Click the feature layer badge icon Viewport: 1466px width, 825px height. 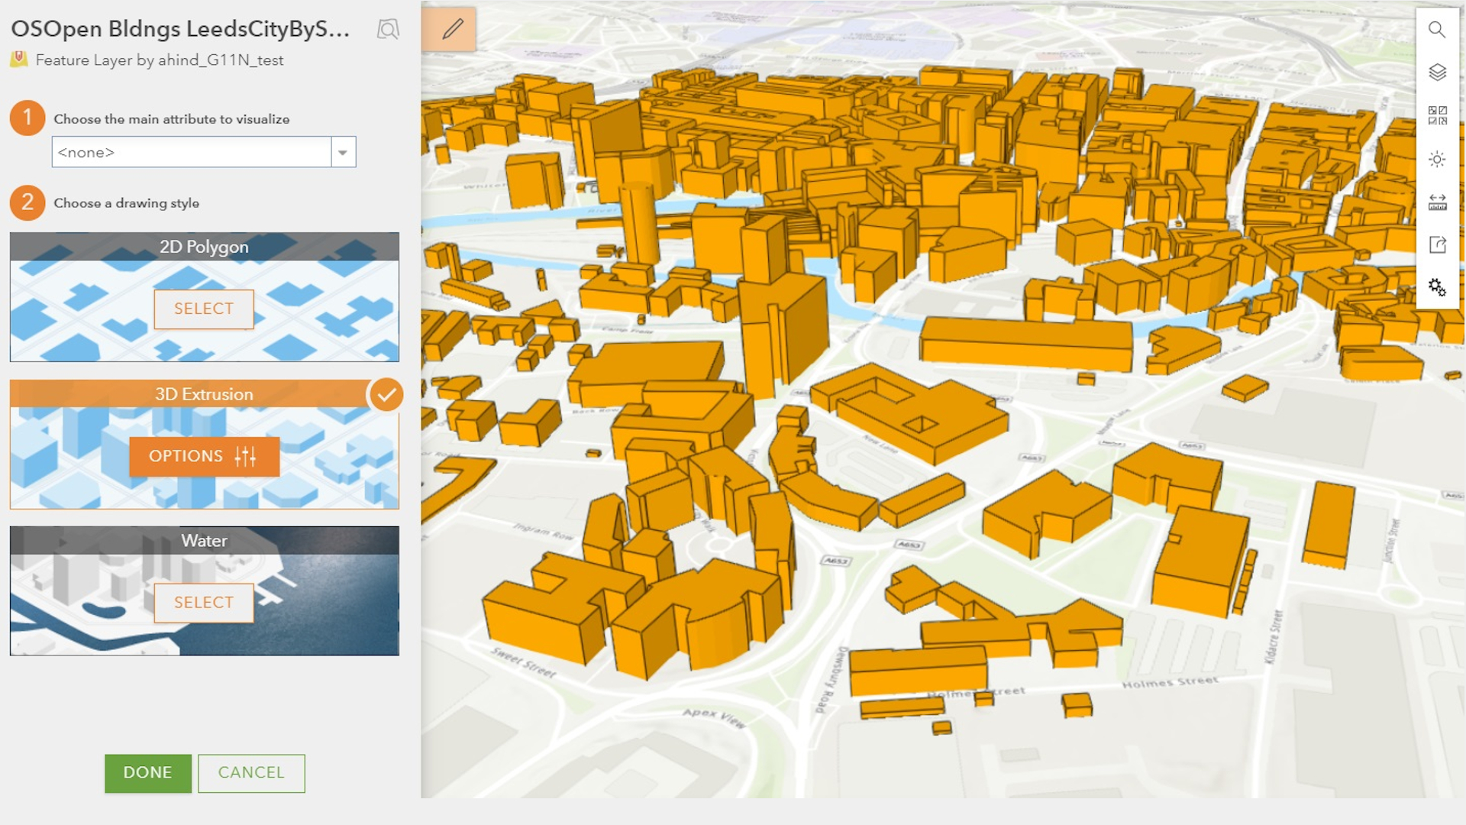pos(19,60)
